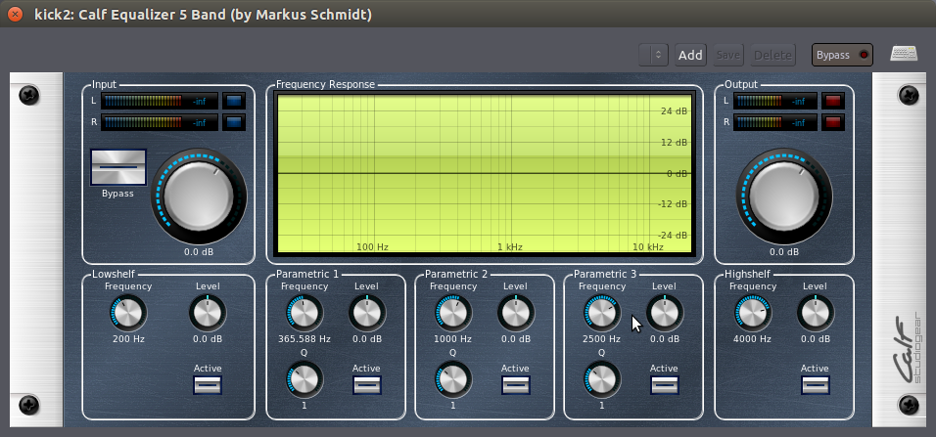936x437 pixels.
Task: Click the Parametric 1 Q knob
Action: click(304, 379)
